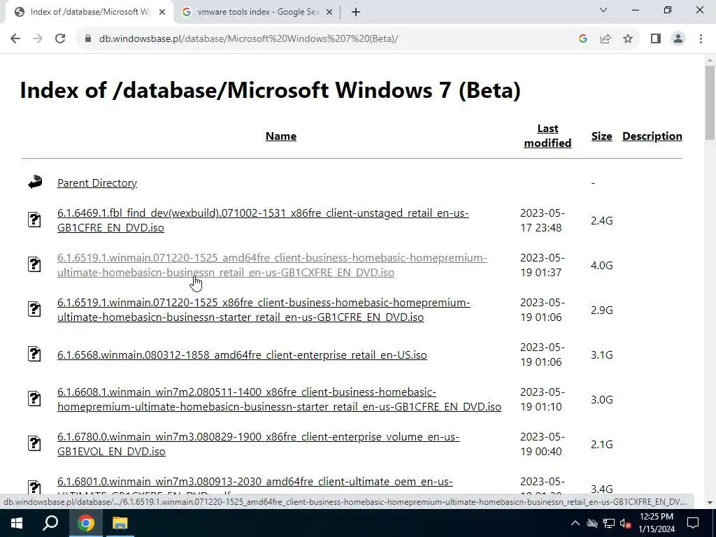Close the Index of /database tab
This screenshot has width=716, height=537.
162,13
